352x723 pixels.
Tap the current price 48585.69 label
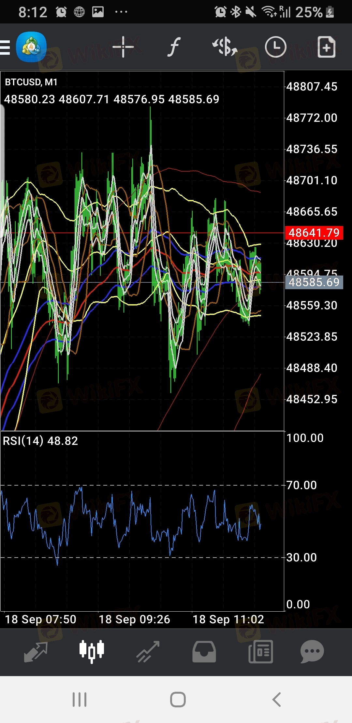[x=314, y=282]
